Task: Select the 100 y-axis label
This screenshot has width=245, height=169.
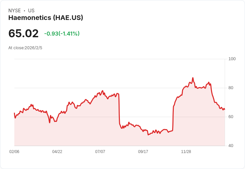Action: coord(232,59)
